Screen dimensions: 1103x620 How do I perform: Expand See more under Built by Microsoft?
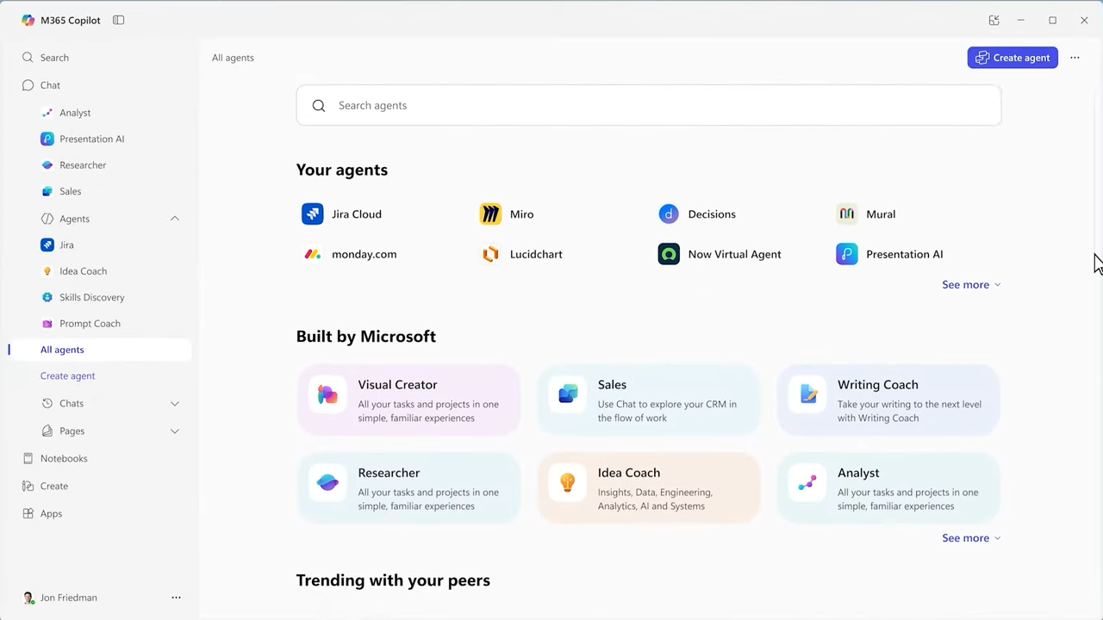[971, 538]
